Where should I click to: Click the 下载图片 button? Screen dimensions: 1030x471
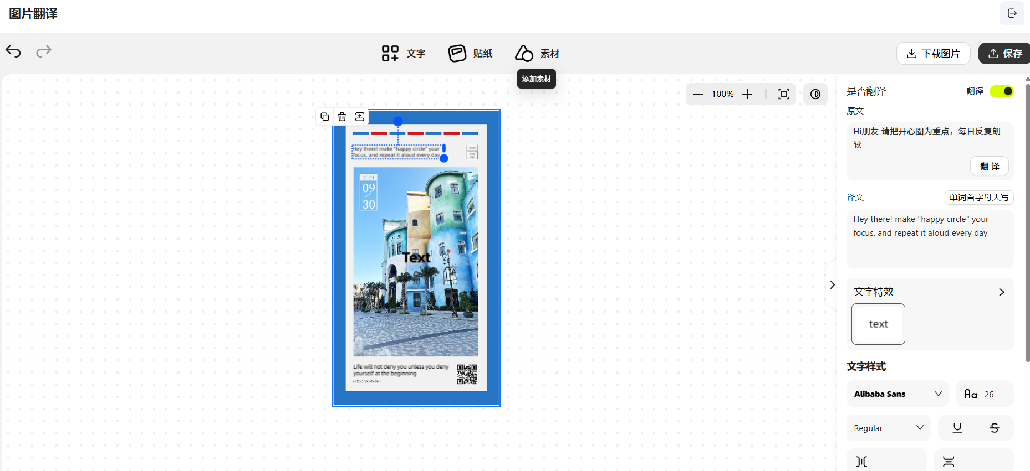tap(933, 53)
